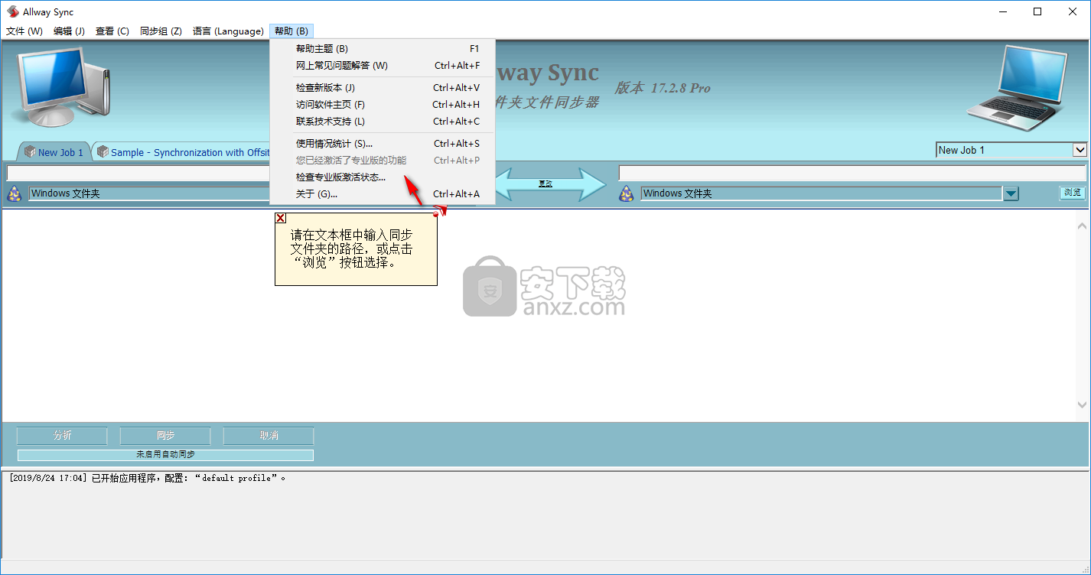The width and height of the screenshot is (1091, 575).
Task: Click the desktop computer image
Action: click(61, 86)
